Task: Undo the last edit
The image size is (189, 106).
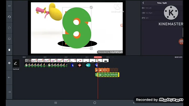Action: tap(9, 17)
